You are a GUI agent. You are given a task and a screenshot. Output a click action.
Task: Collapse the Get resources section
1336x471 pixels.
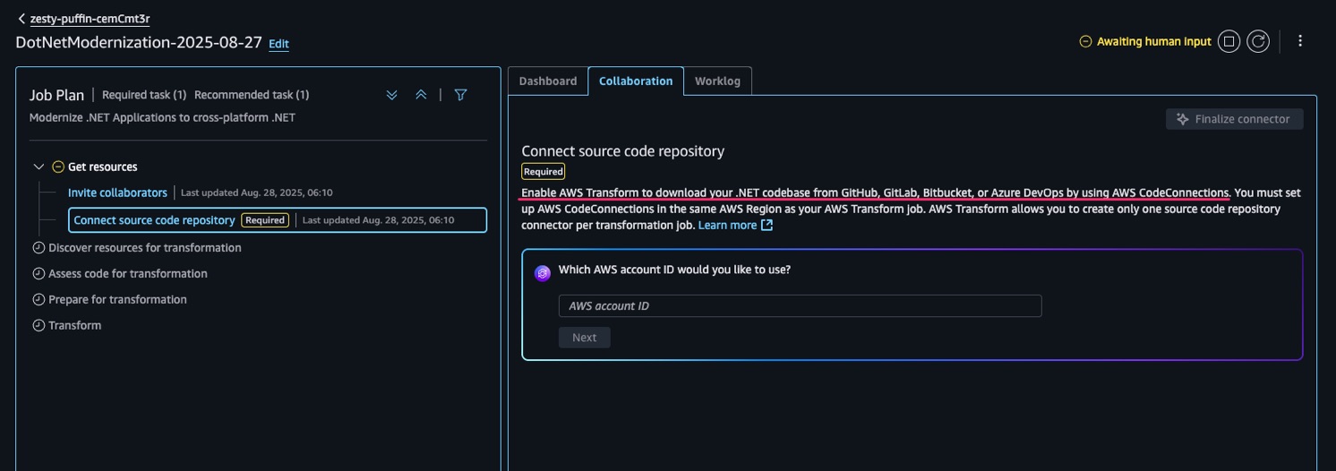(x=39, y=167)
